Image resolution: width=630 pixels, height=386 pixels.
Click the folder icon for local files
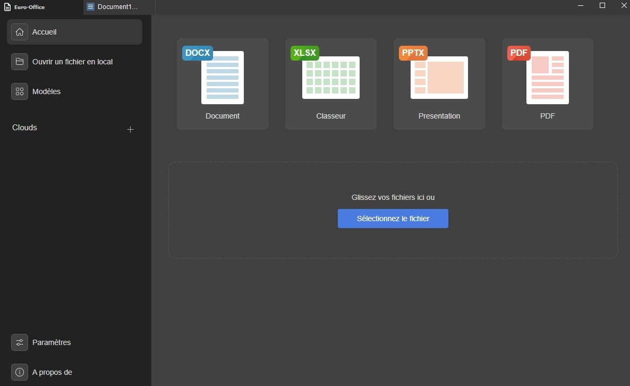click(20, 62)
